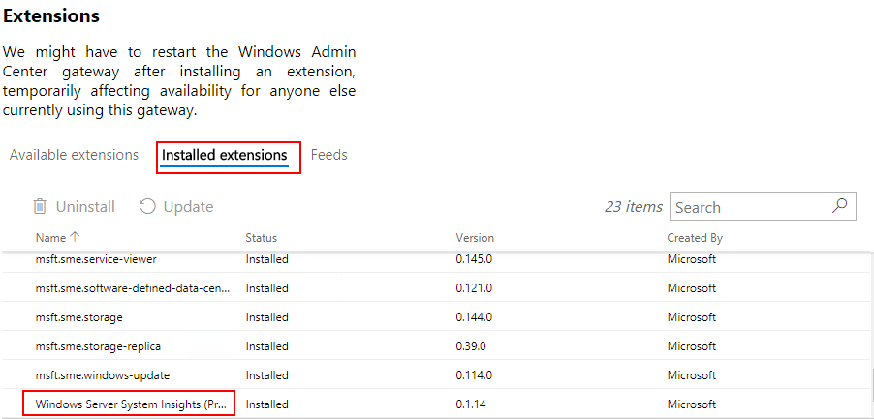Click the Name sort arrow
This screenshot has width=874, height=419.
click(x=75, y=237)
